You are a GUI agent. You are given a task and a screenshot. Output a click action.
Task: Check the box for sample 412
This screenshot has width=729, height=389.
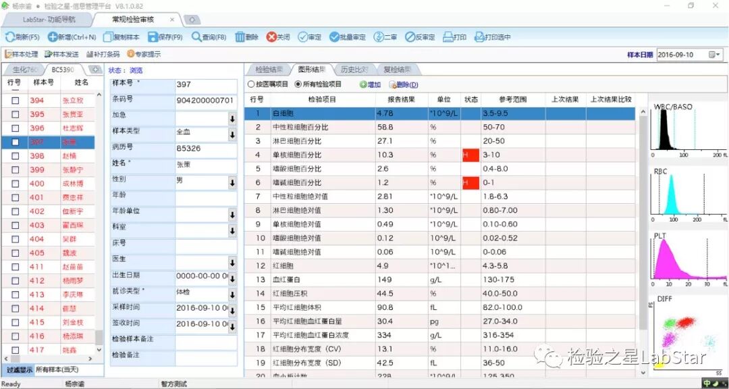coord(16,280)
